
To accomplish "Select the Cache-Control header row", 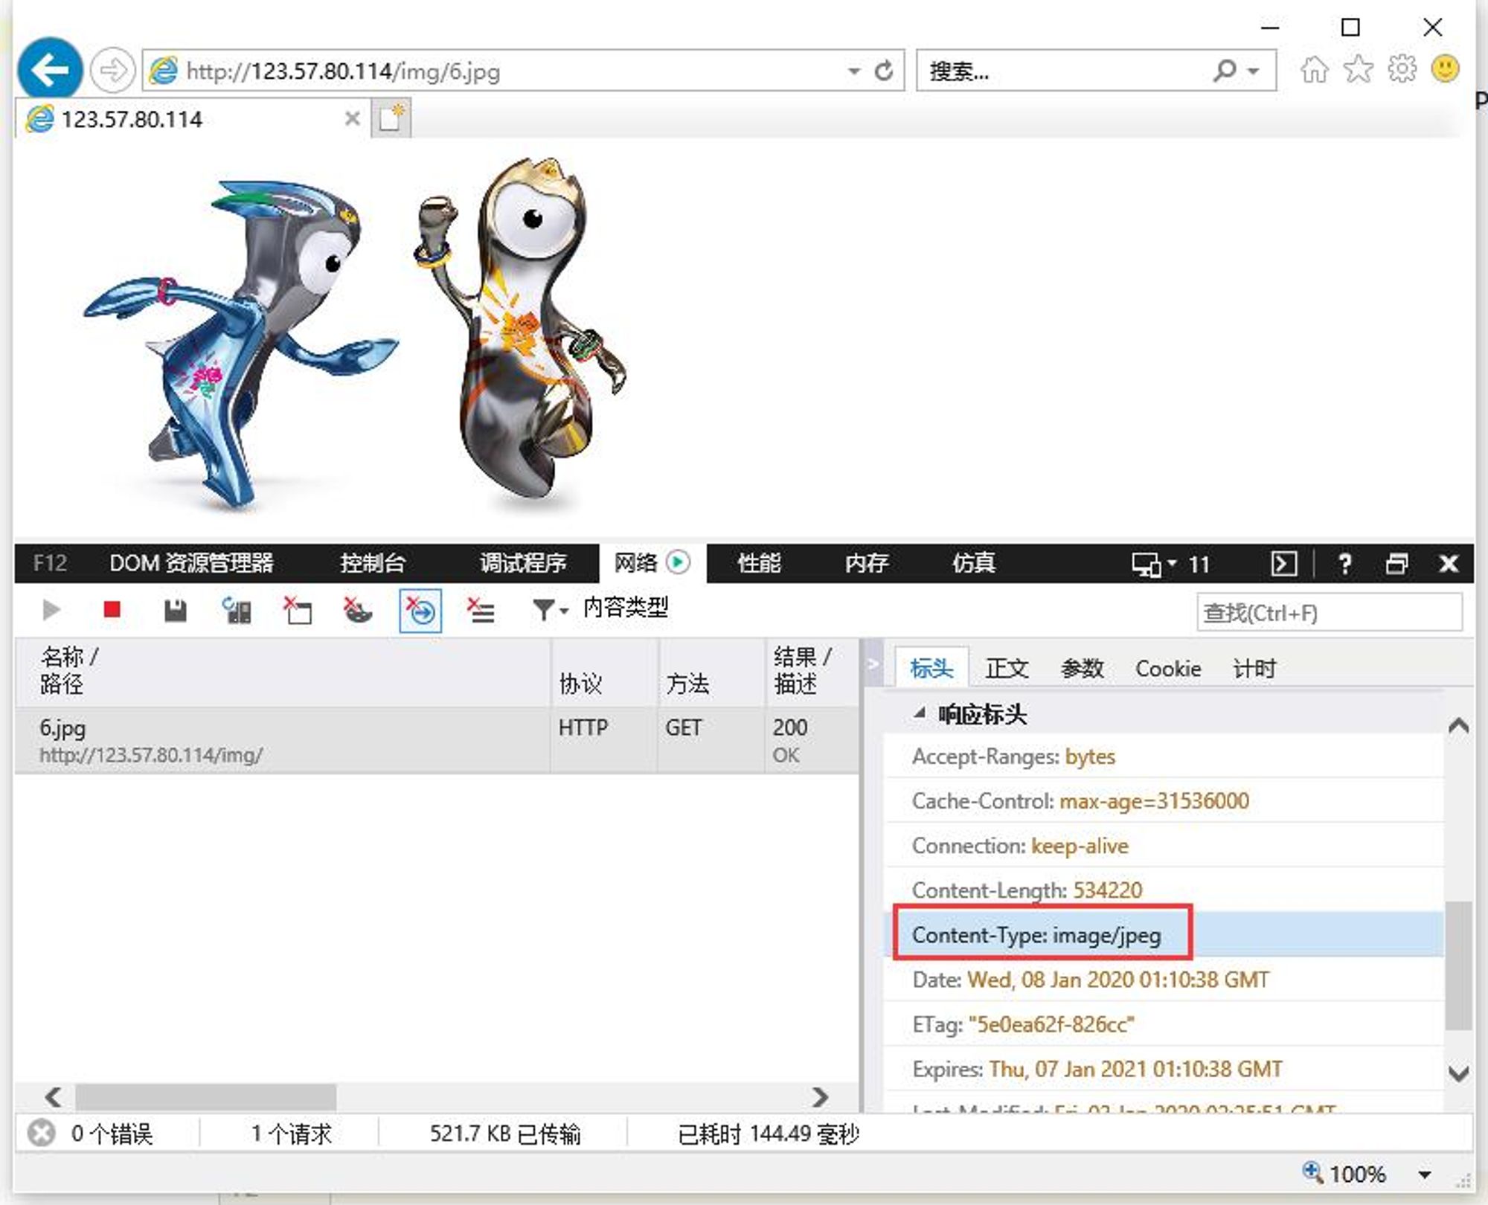I will [1164, 801].
